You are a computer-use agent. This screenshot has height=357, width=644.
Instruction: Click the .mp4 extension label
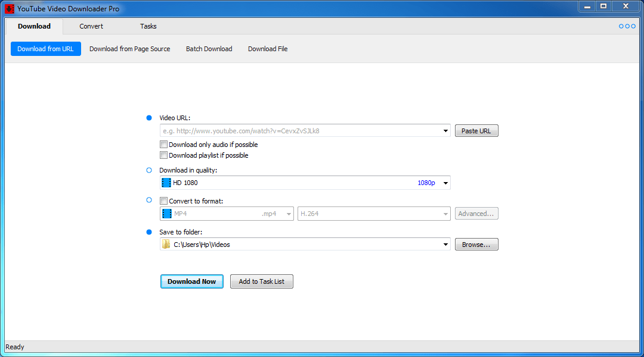coord(269,214)
